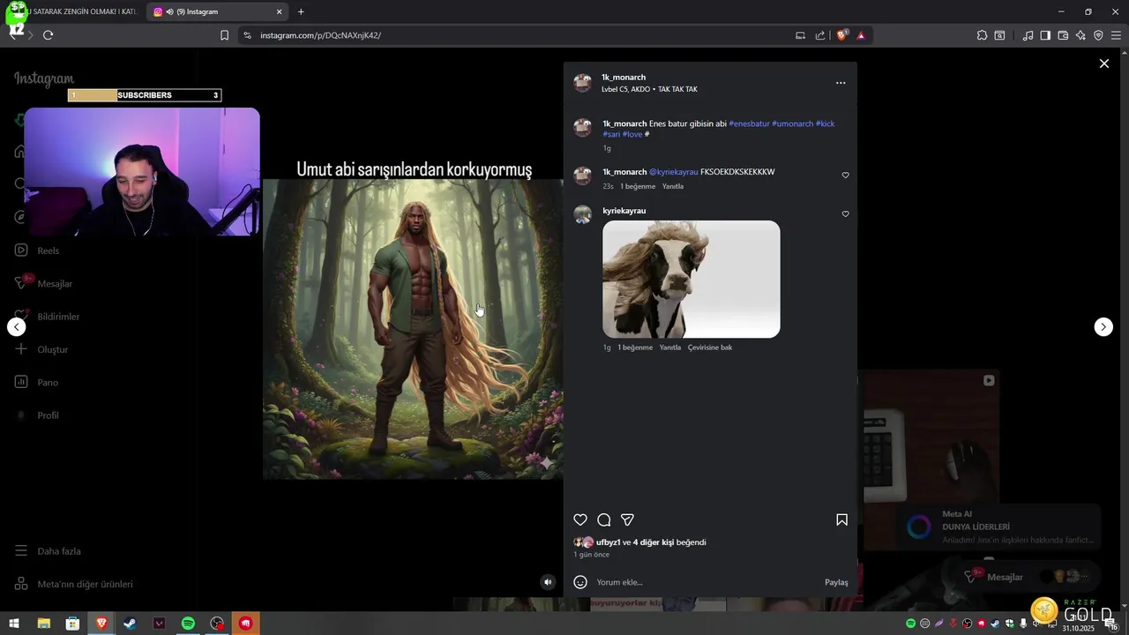
Task: Open Microsoft Store from the taskbar
Action: pos(72,624)
